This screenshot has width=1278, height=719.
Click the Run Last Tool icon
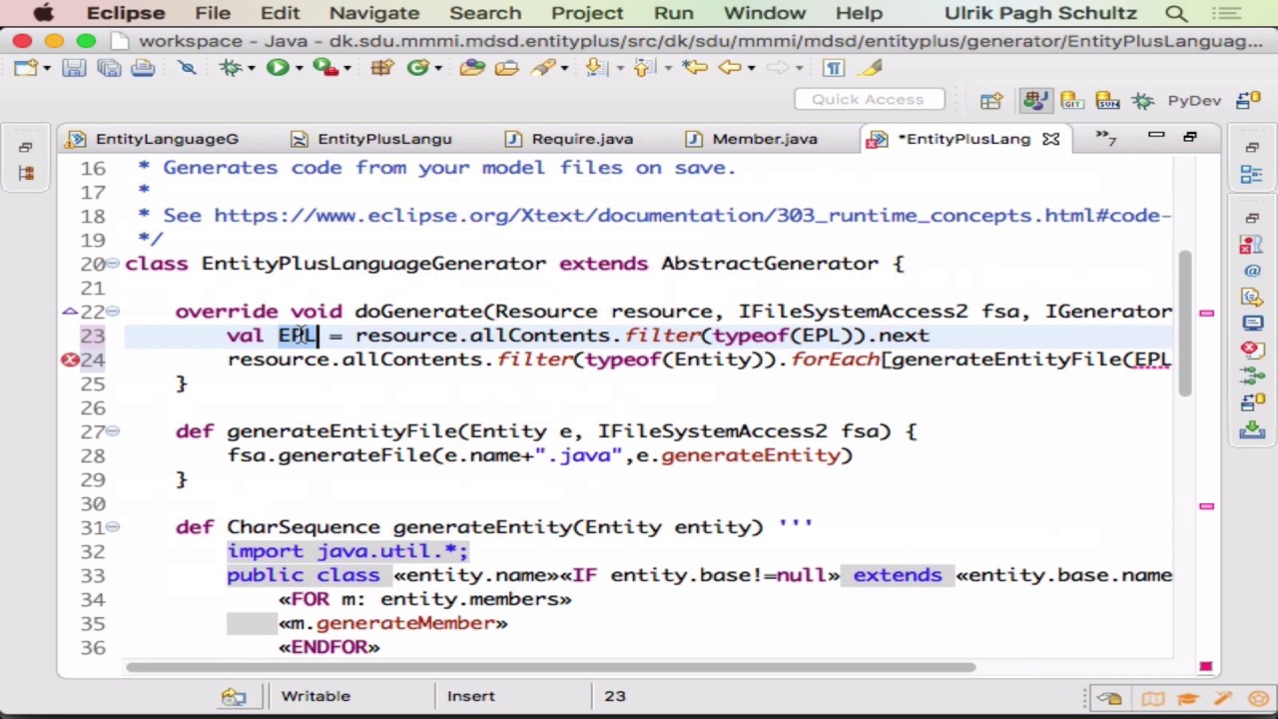[323, 68]
